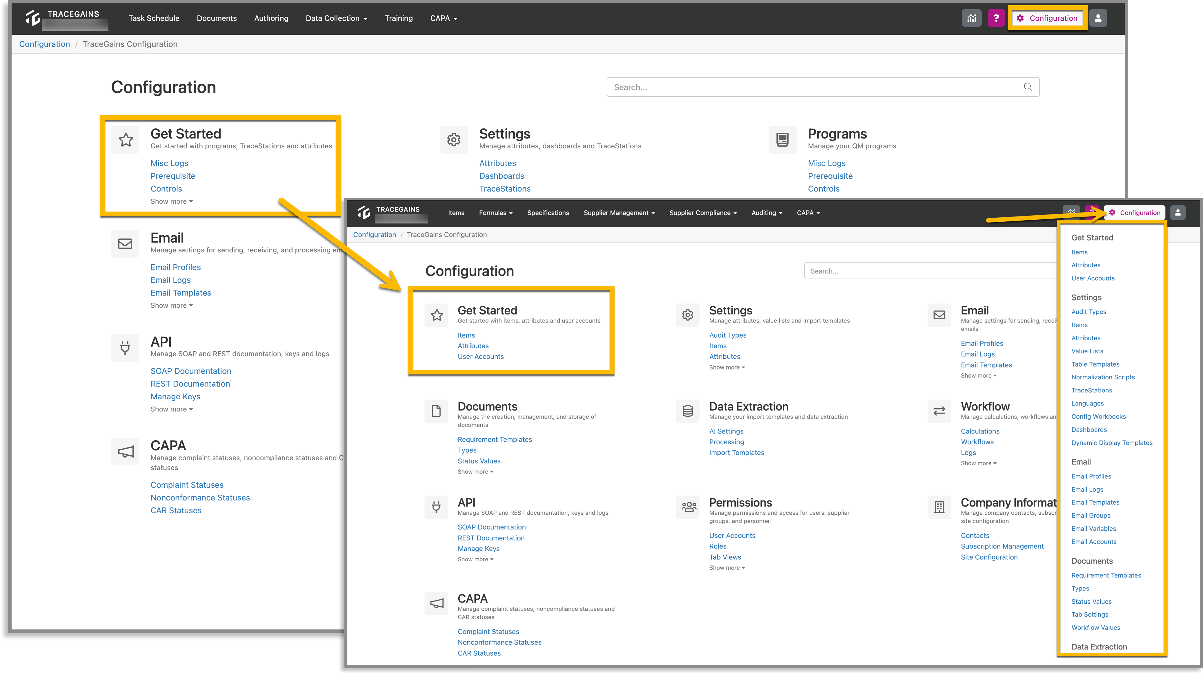Select Workflow Values in dropdown panel
1203x699 pixels.
[1095, 627]
